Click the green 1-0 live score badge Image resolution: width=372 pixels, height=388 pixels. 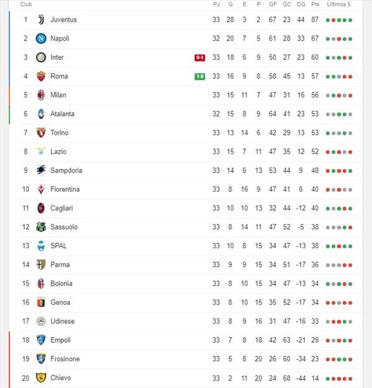tap(200, 76)
